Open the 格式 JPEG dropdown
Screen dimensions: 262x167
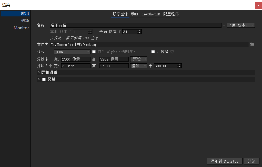72,52
